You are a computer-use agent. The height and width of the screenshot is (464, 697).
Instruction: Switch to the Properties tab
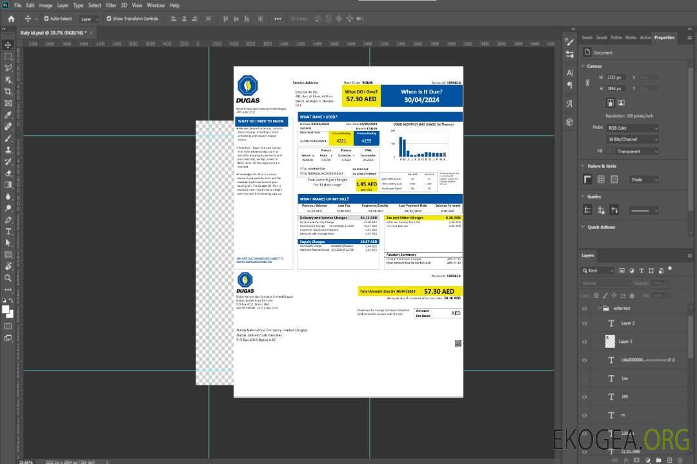coord(664,38)
